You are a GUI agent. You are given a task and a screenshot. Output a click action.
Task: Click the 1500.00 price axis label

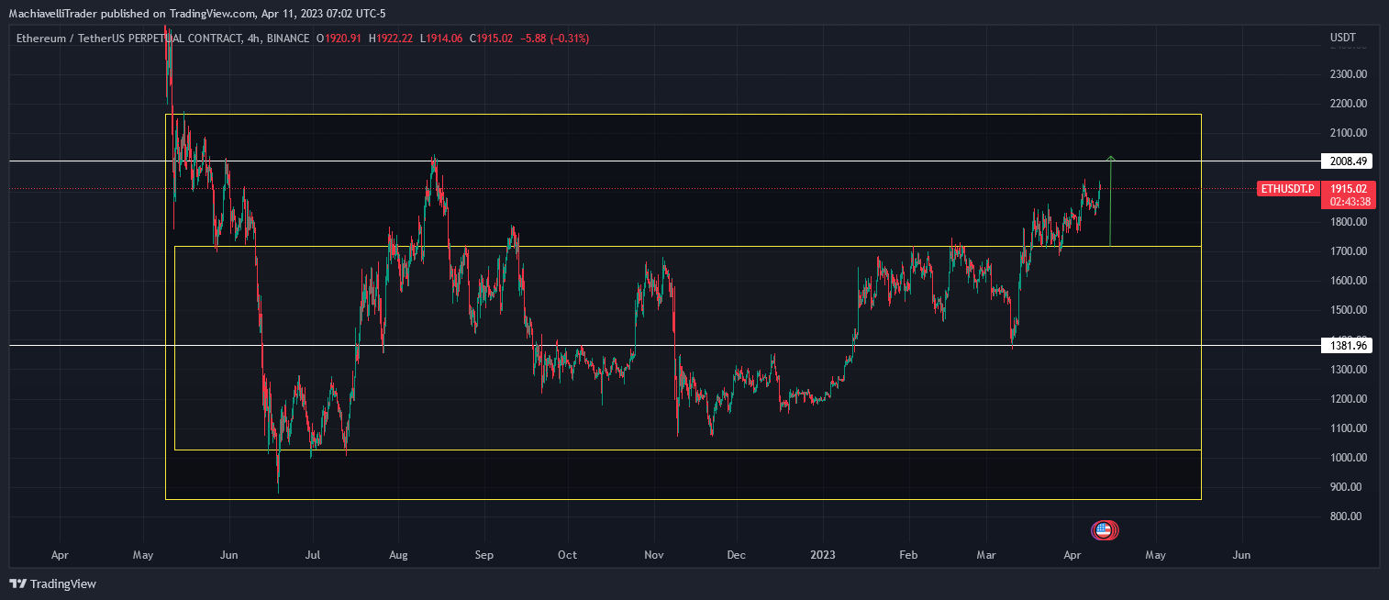[1349, 310]
